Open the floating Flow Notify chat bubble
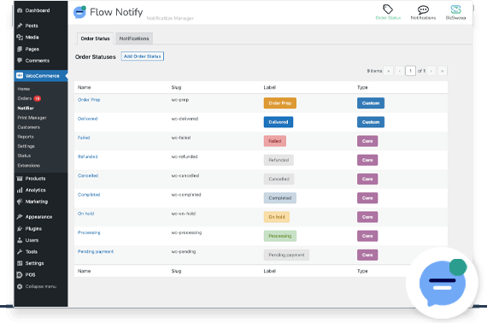Screen dimensions: 487x323 [x=443, y=283]
